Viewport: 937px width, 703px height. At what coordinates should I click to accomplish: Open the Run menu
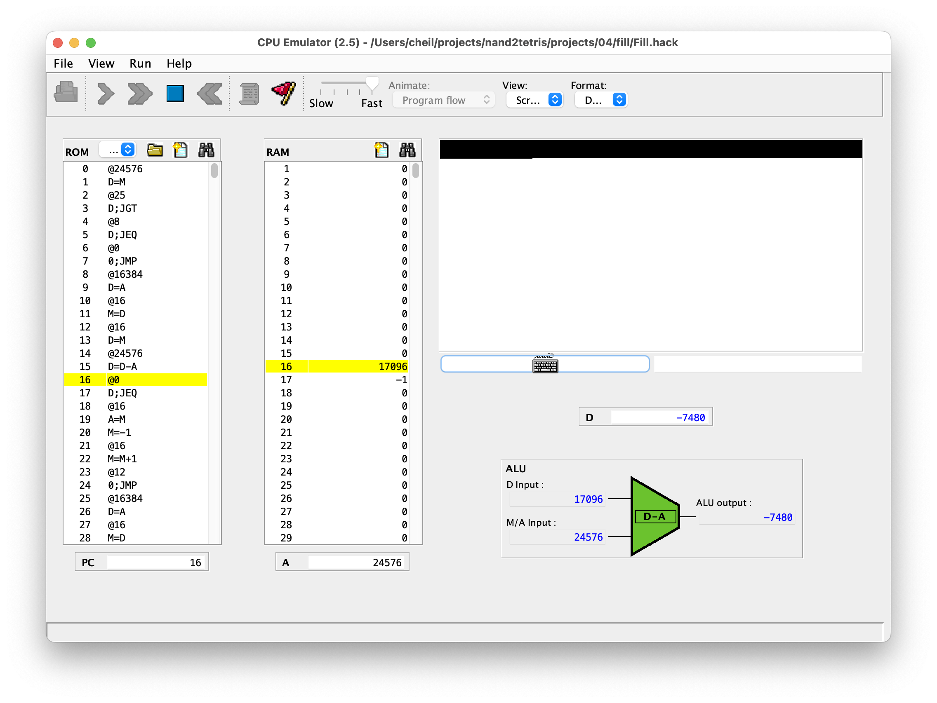pos(140,63)
